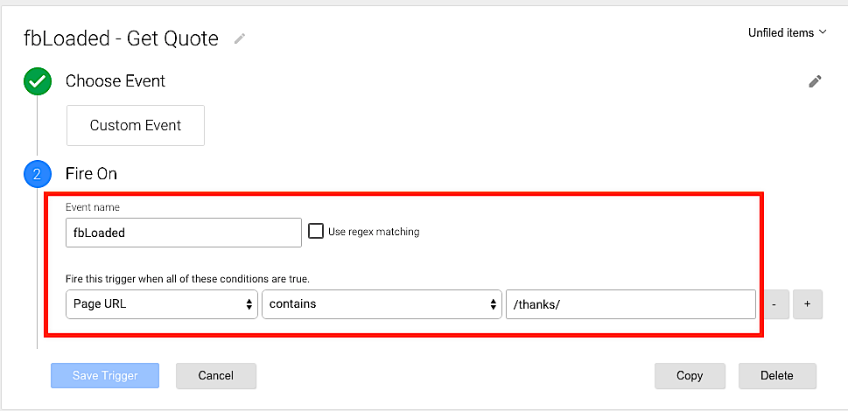Add a condition with the plus button

(807, 304)
